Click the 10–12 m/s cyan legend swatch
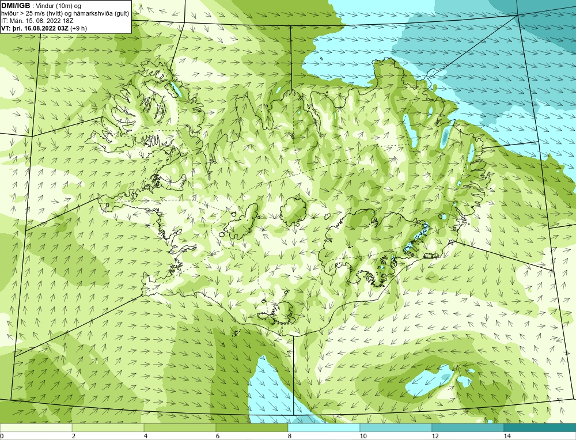576x440 pixels. point(396,428)
